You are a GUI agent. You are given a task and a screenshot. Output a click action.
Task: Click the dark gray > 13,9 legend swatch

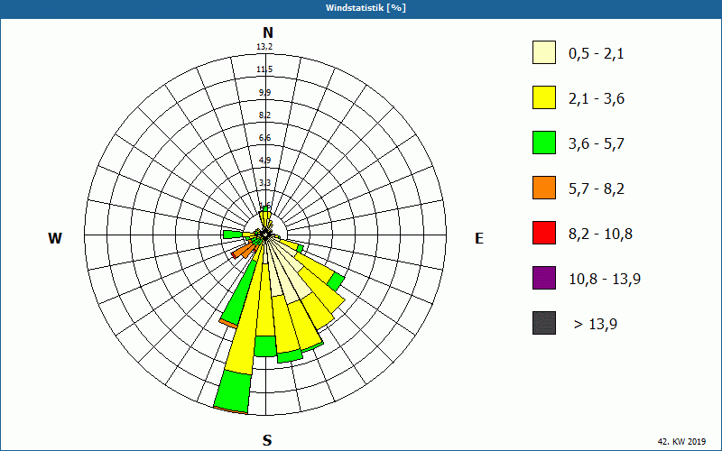(x=544, y=323)
